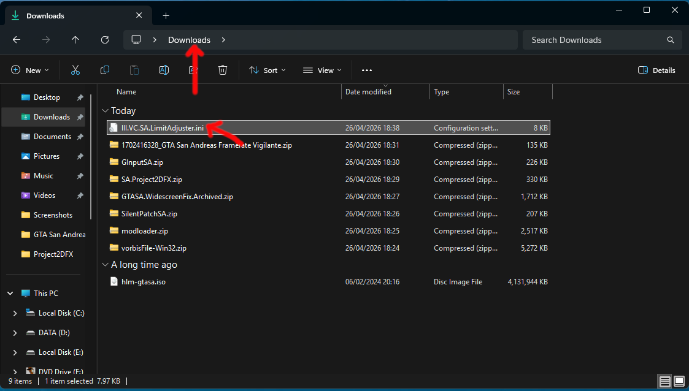
Task: Open the New dropdown menu
Action: pos(30,70)
